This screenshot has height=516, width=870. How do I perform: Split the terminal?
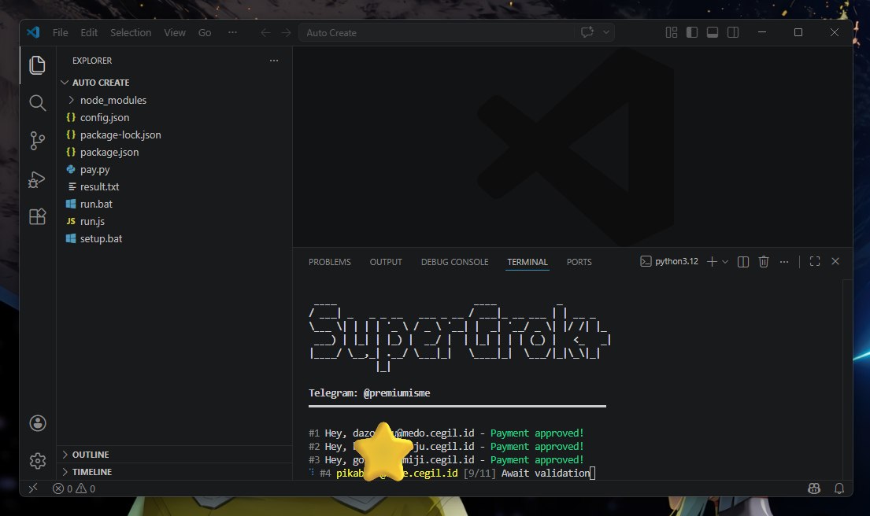(743, 262)
